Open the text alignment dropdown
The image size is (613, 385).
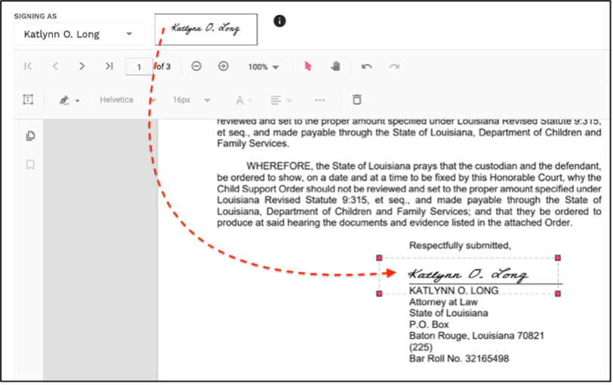click(281, 100)
